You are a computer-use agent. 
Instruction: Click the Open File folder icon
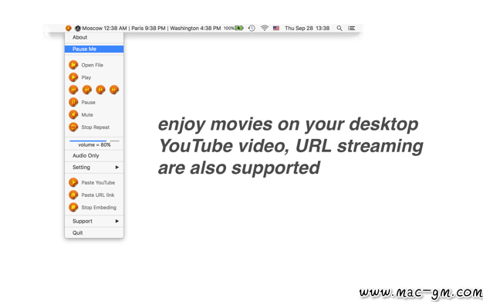73,65
